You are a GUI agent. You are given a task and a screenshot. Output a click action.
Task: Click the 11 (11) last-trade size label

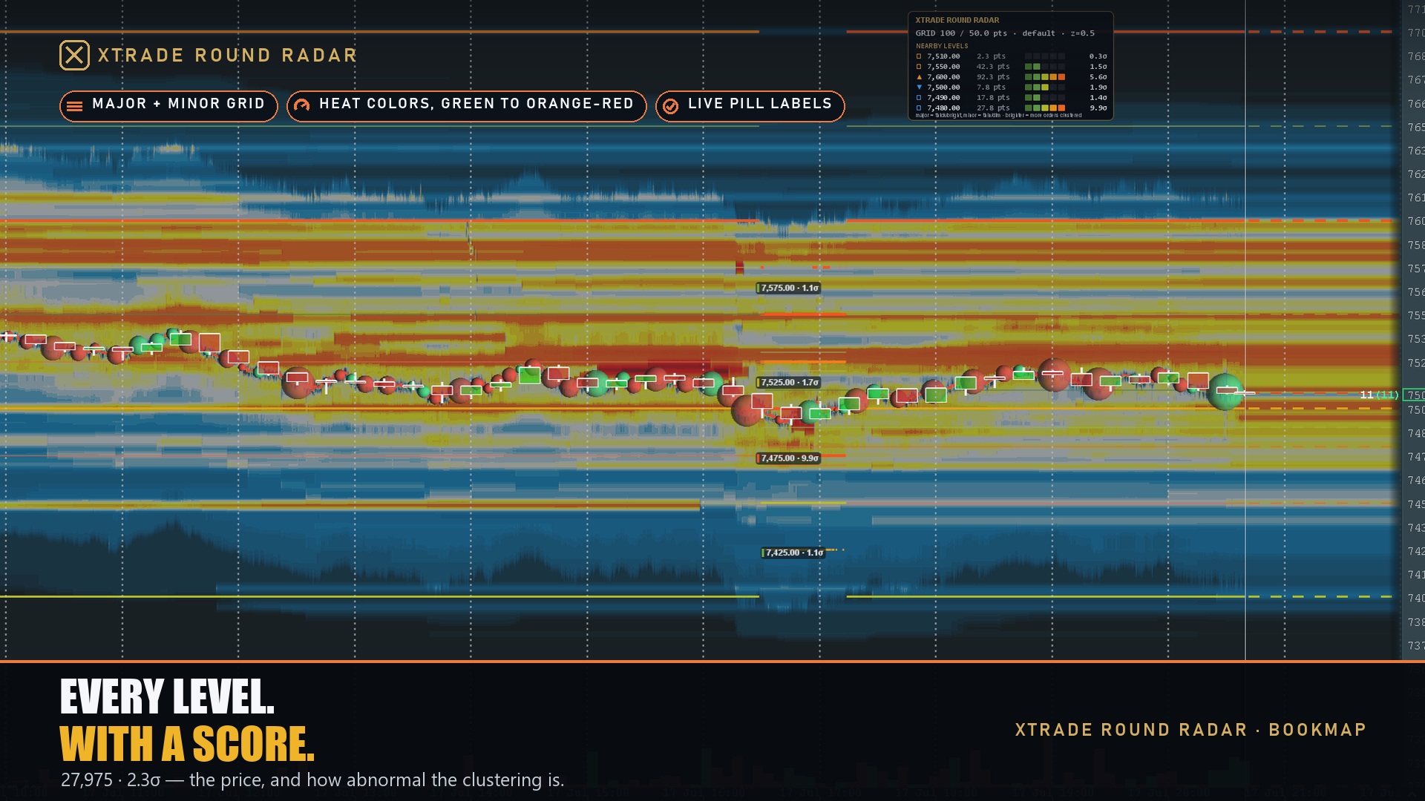pyautogui.click(x=1380, y=395)
